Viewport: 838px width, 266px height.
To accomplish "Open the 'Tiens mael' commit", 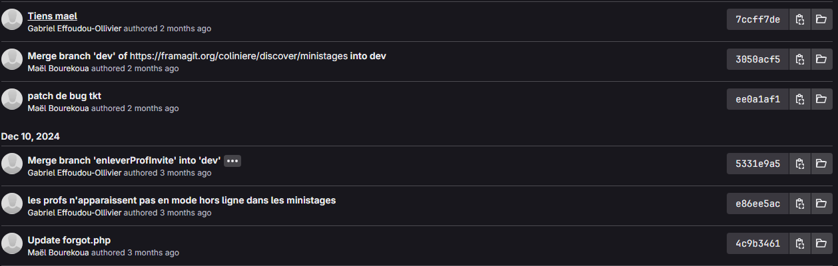I will (x=53, y=16).
